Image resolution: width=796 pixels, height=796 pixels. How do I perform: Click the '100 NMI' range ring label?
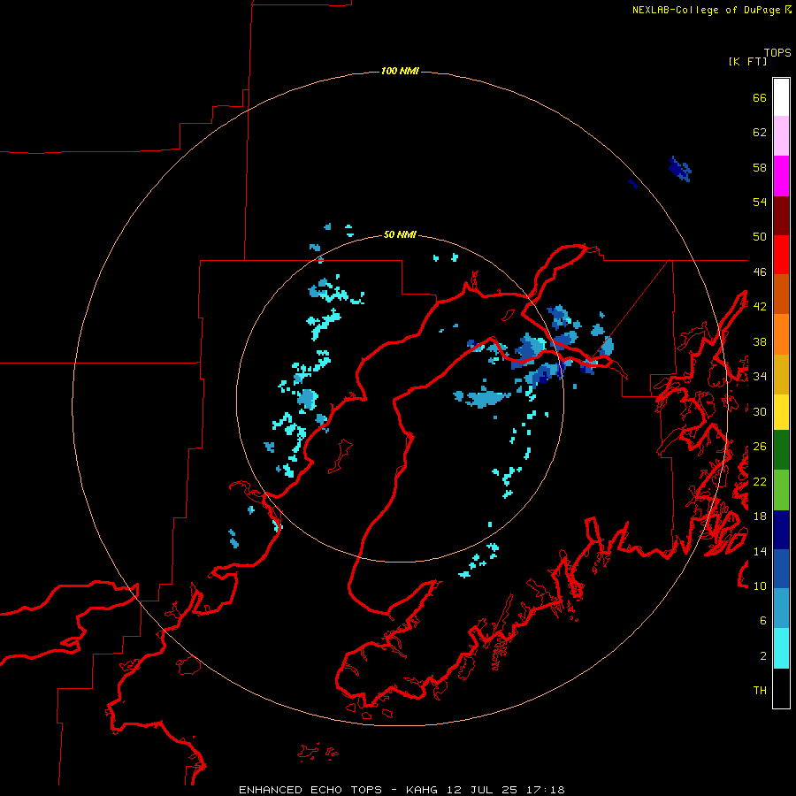400,71
